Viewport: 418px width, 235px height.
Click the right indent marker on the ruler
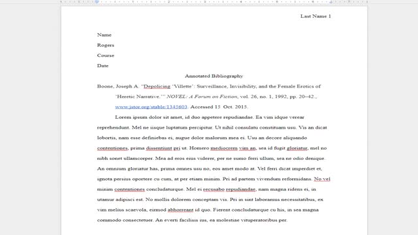coord(331,2)
